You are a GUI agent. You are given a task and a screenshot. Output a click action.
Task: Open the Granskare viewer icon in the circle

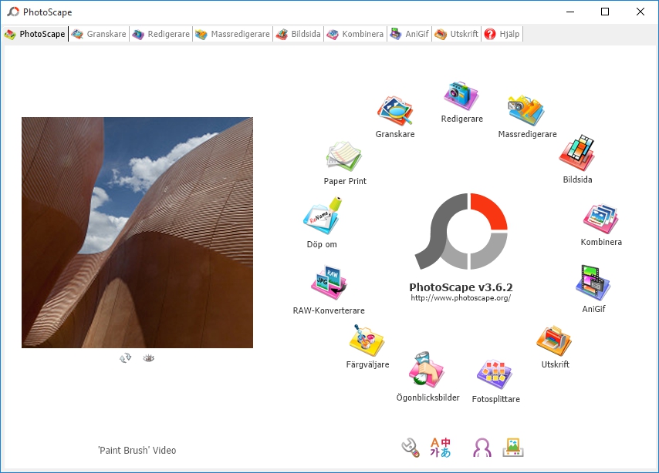(x=394, y=111)
